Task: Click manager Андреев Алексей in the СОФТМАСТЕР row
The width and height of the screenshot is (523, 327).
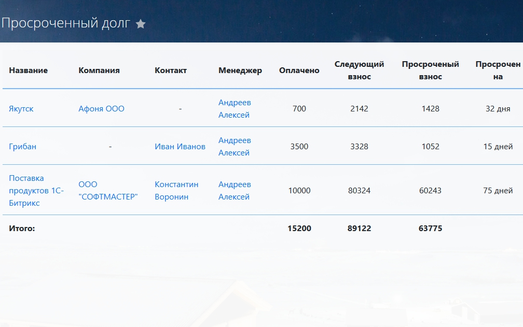Action: point(235,191)
